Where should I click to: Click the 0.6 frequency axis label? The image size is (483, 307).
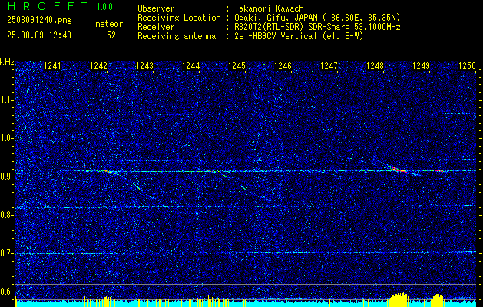pos(7,292)
